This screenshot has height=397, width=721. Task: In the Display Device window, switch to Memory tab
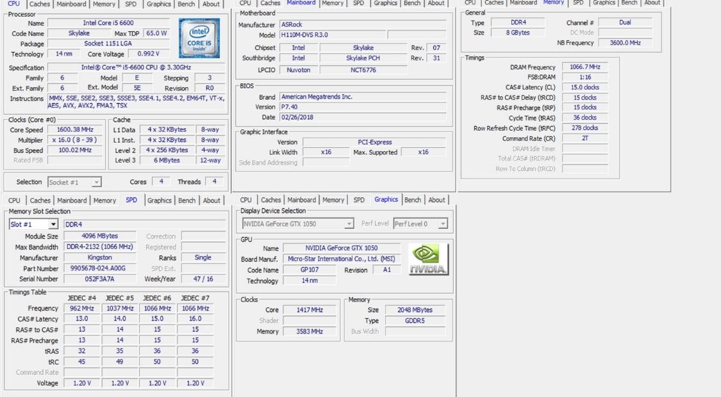point(333,200)
